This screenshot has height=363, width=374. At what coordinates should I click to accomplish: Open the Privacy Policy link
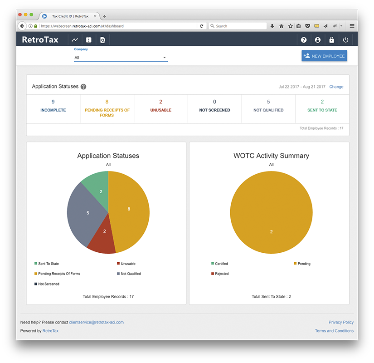(341, 323)
